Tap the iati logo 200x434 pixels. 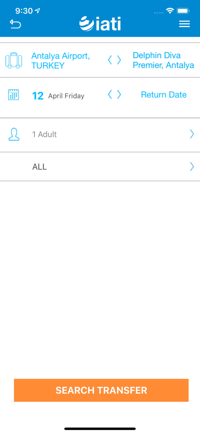tap(100, 24)
